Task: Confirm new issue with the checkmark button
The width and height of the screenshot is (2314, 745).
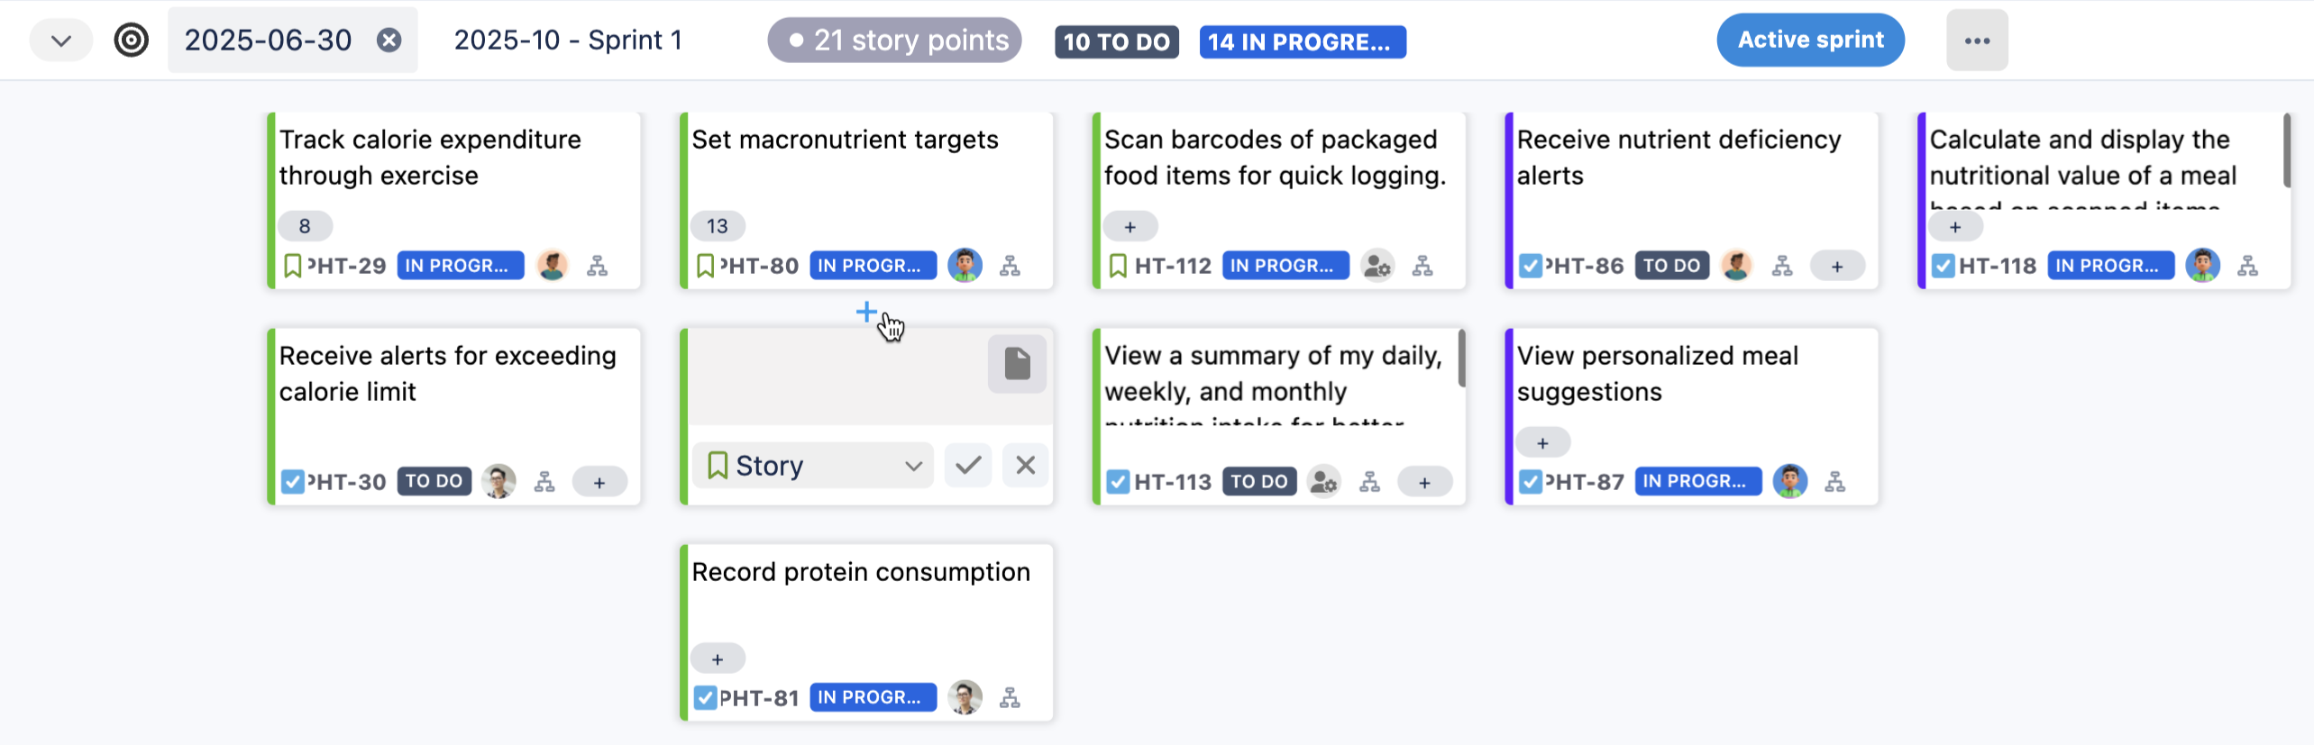Action: click(968, 465)
